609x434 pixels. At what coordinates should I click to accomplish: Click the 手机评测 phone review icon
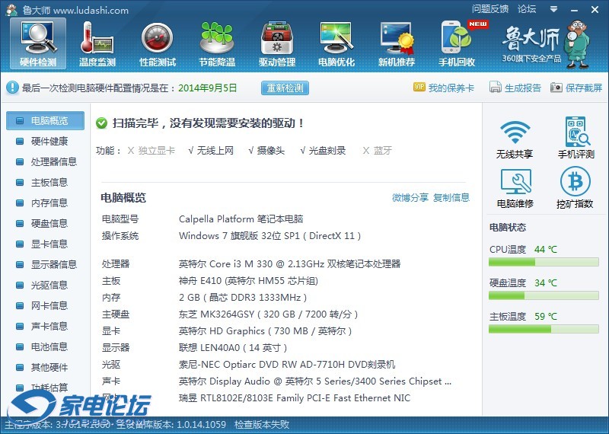click(576, 139)
